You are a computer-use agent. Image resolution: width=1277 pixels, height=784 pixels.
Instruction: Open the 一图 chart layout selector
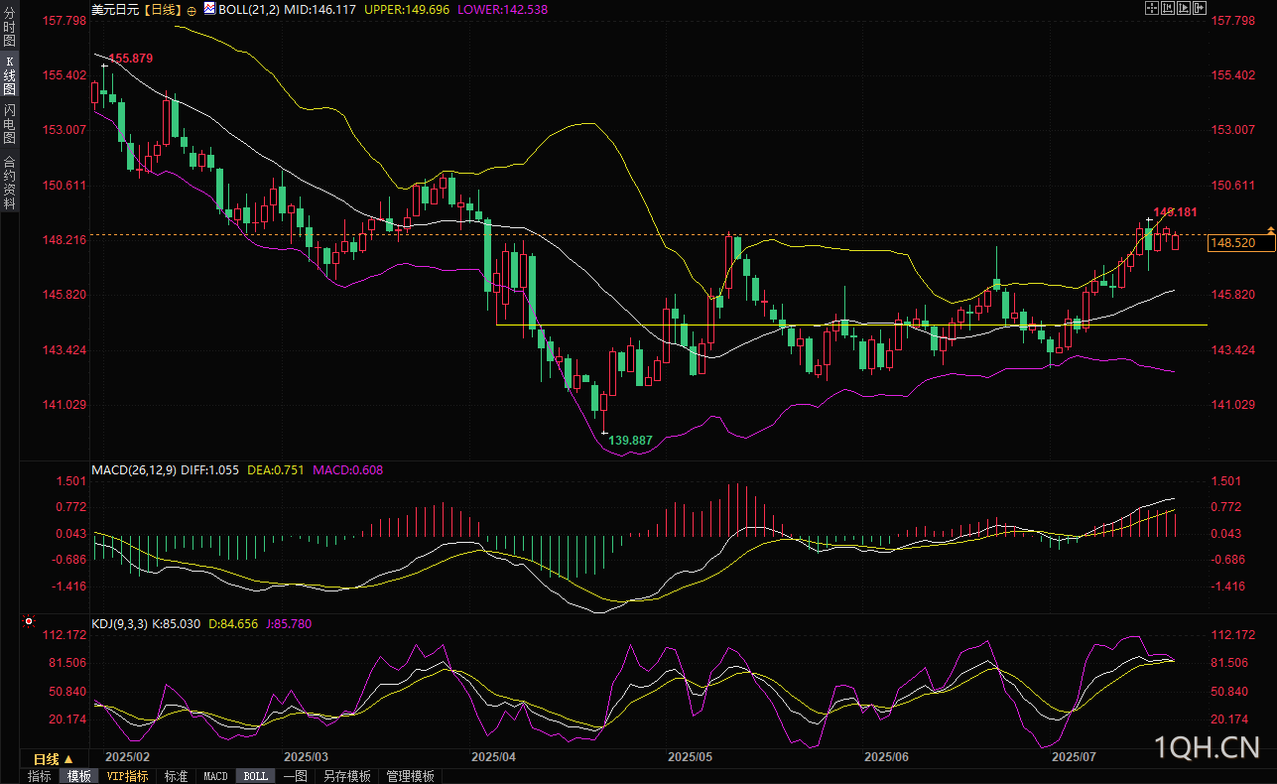click(295, 776)
